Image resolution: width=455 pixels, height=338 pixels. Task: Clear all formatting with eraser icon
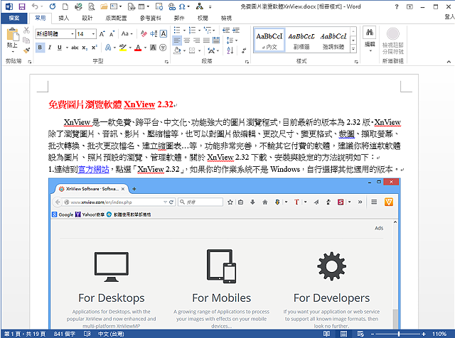[x=144, y=34]
